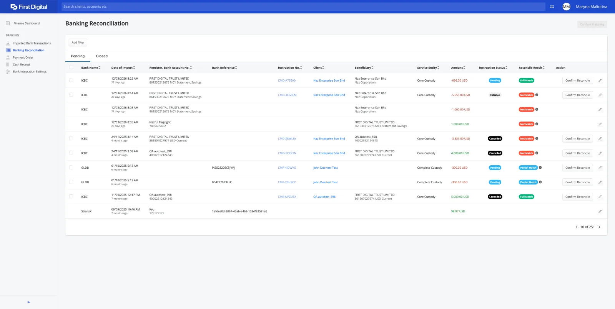Edit the -1,000.00 USD row pencil icon
Image resolution: width=615 pixels, height=309 pixels.
tap(600, 110)
